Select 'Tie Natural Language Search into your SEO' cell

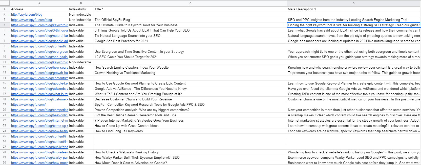[190, 36]
